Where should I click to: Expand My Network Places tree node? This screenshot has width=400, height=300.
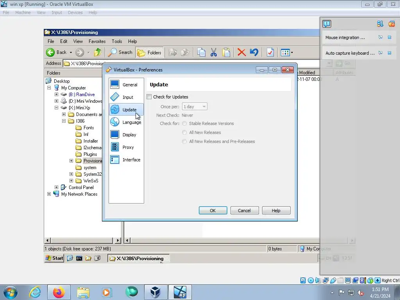(49, 194)
